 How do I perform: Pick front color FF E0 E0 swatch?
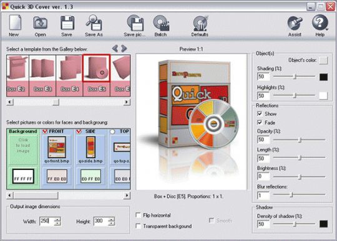(x=57, y=176)
